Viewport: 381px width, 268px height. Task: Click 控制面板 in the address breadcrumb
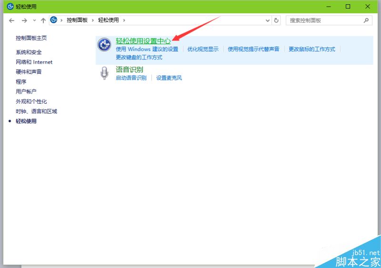coord(77,20)
